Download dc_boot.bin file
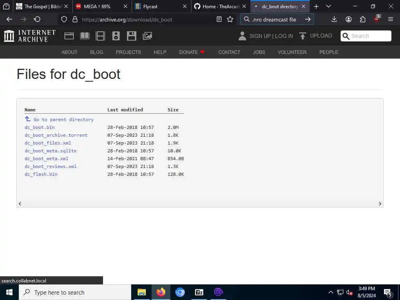Image resolution: width=400 pixels, height=300 pixels. [x=39, y=127]
